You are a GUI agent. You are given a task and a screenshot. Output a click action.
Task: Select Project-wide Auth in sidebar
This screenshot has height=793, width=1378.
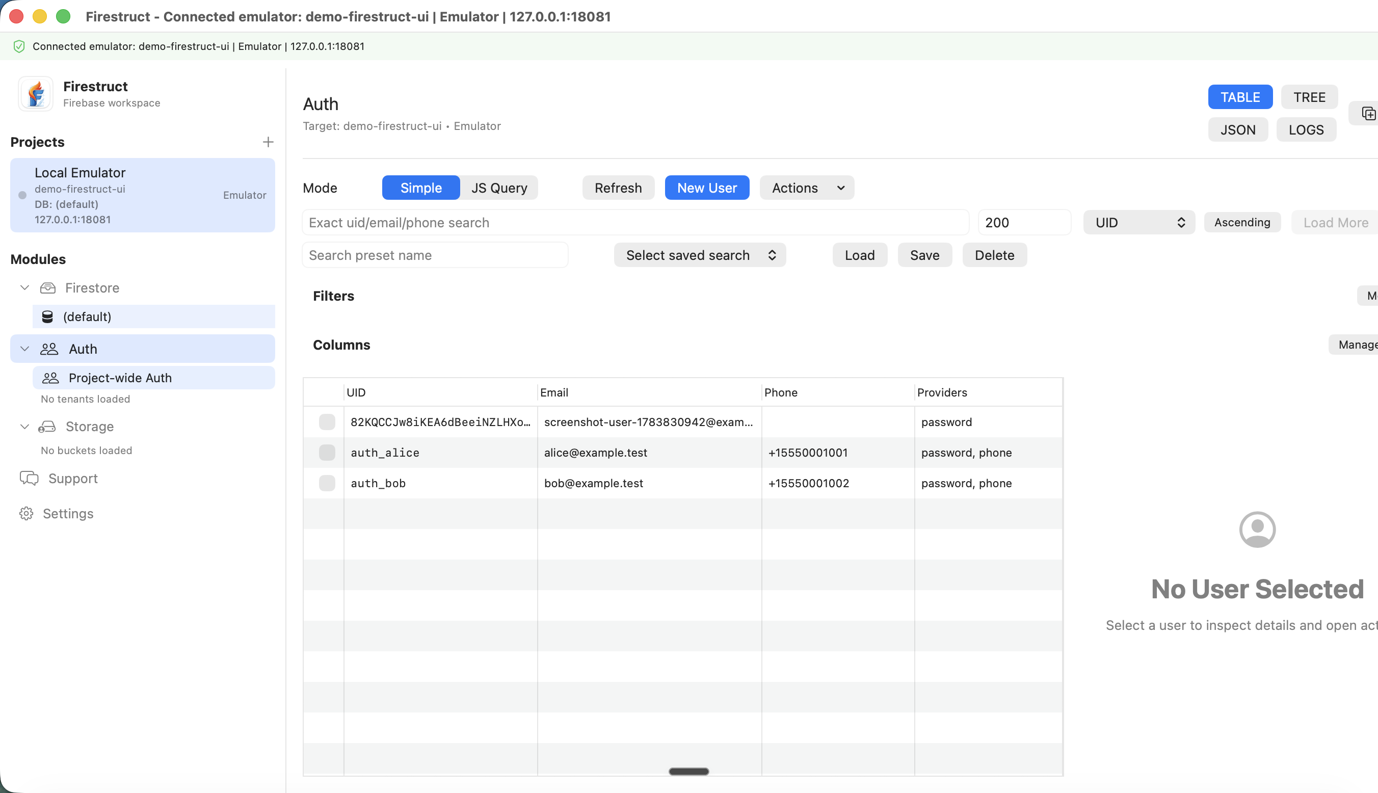[x=153, y=378]
